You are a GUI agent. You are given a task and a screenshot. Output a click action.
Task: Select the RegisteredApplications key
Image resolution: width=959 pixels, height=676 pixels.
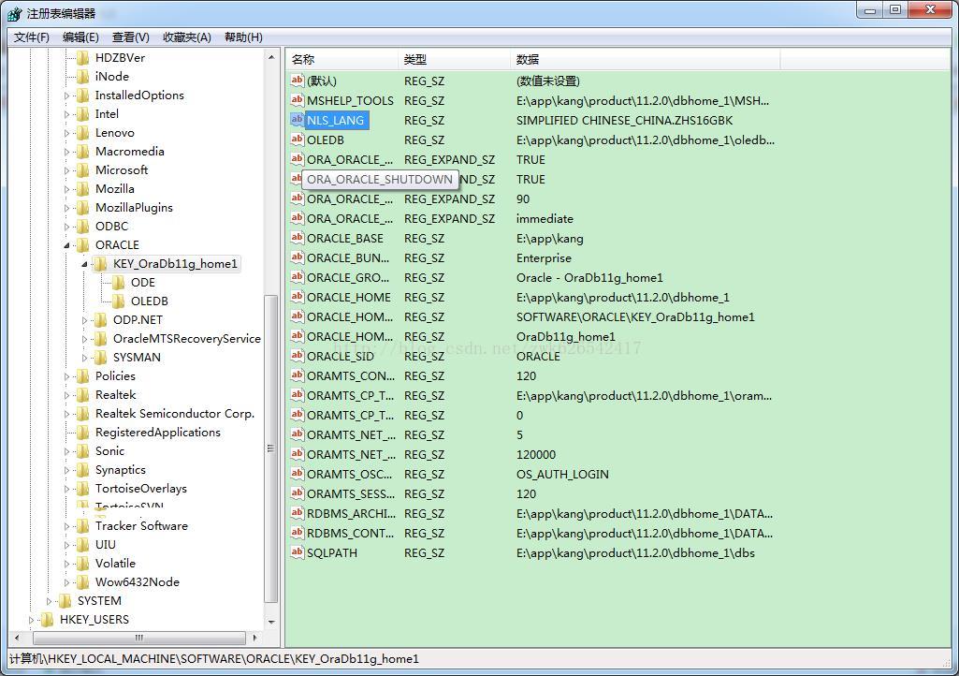tap(158, 433)
